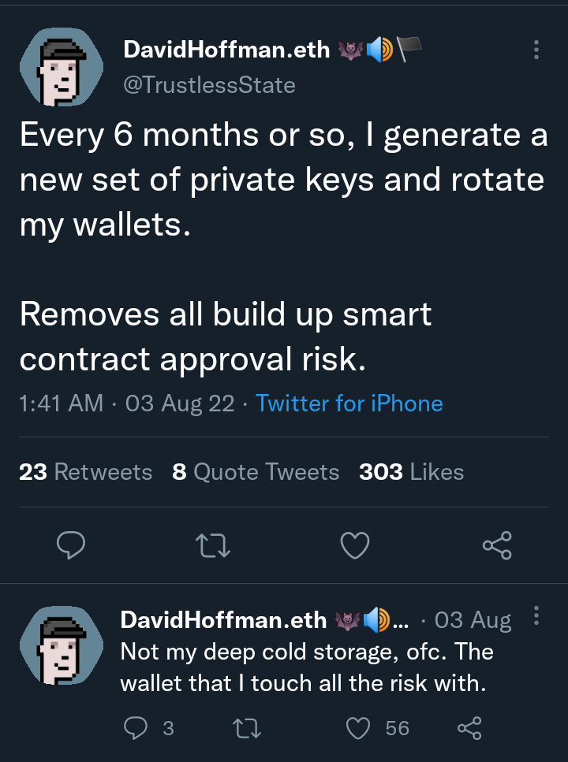The height and width of the screenshot is (762, 568).
Task: Like the main tweet
Action: point(355,545)
